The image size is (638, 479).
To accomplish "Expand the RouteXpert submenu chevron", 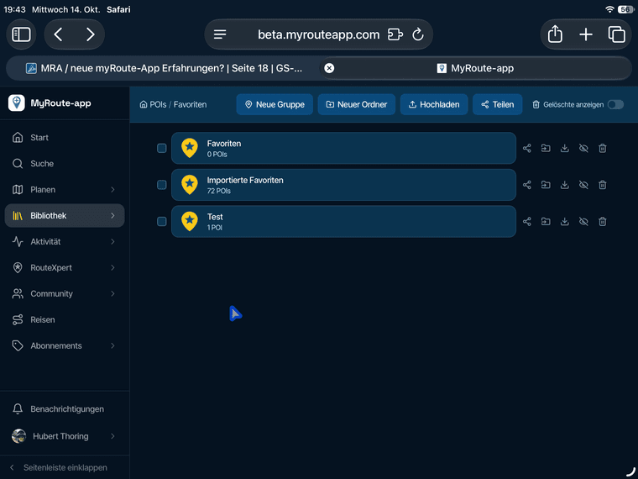I will 112,267.
